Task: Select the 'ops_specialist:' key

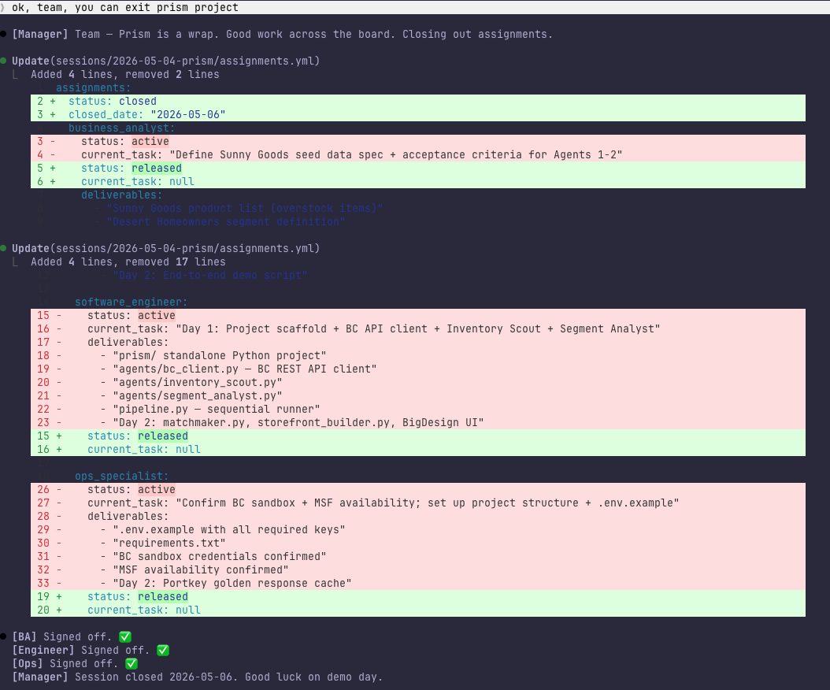Action: click(122, 476)
